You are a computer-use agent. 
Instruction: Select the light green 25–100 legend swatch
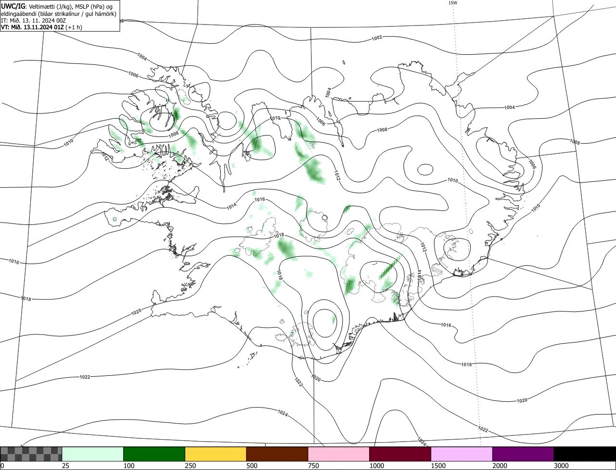click(x=93, y=454)
